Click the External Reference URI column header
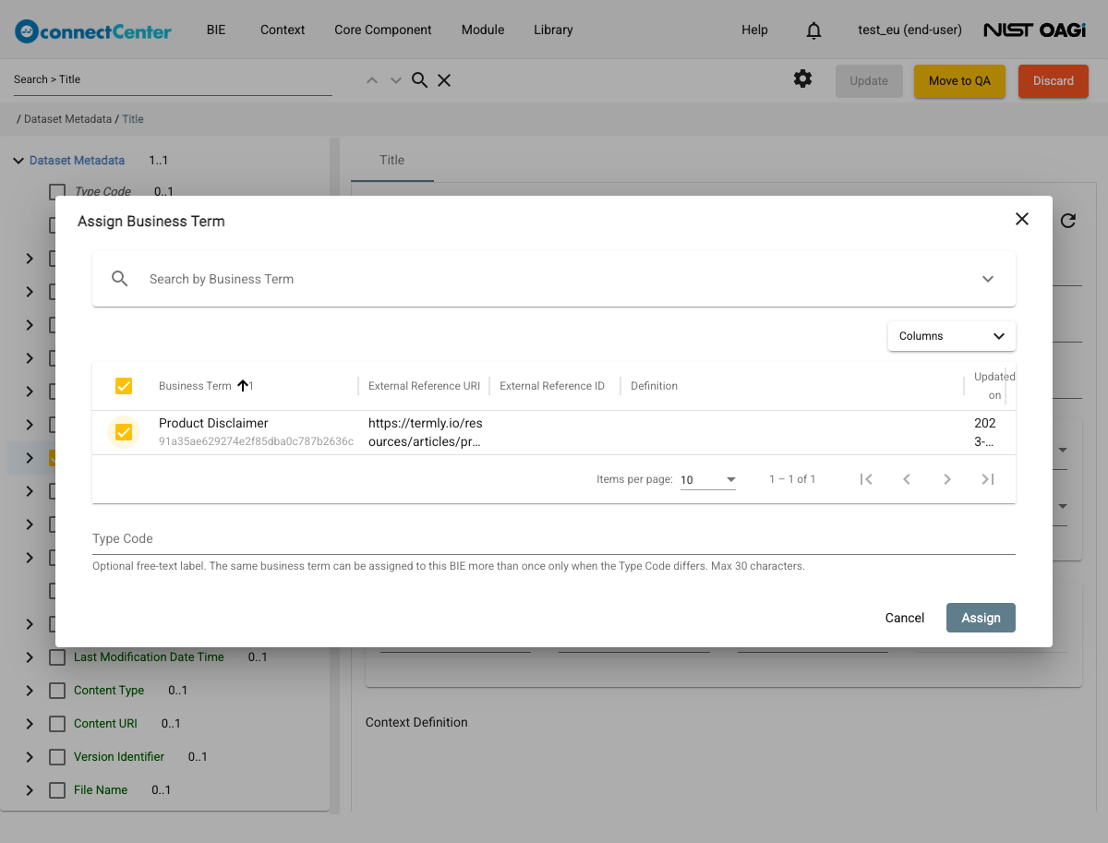 424,386
